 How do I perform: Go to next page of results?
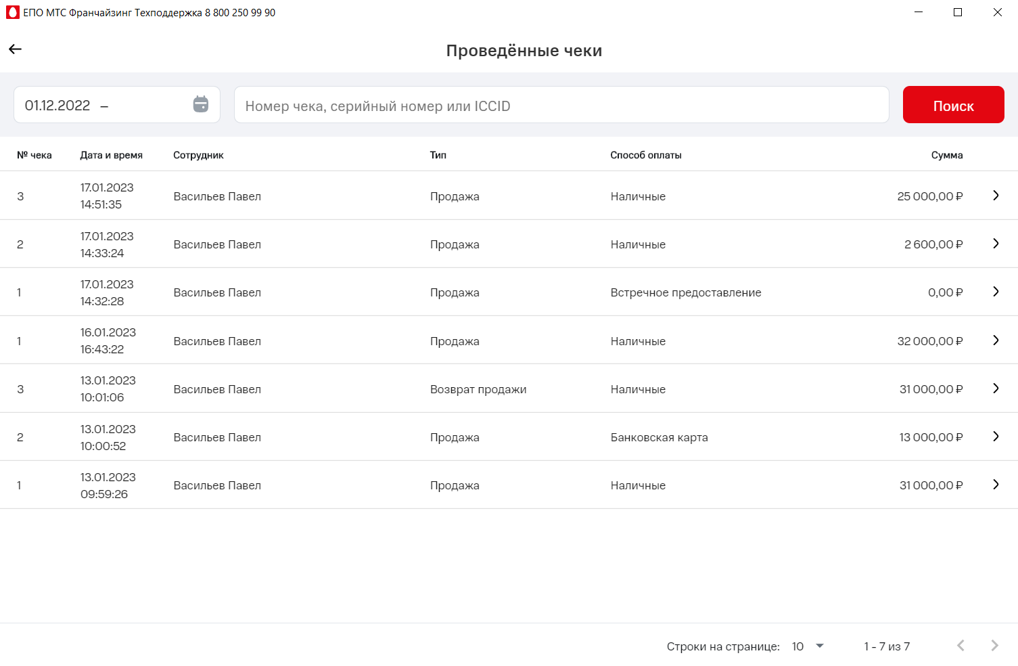pyautogui.click(x=994, y=646)
